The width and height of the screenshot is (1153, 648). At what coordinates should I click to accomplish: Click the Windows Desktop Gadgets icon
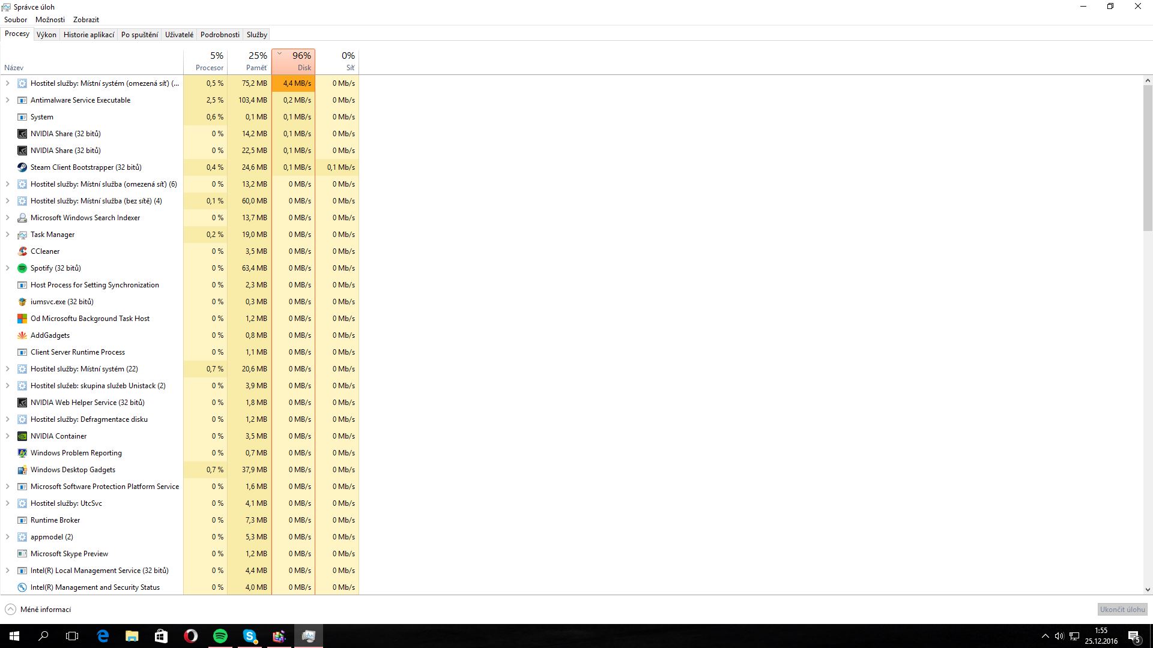[x=22, y=470]
